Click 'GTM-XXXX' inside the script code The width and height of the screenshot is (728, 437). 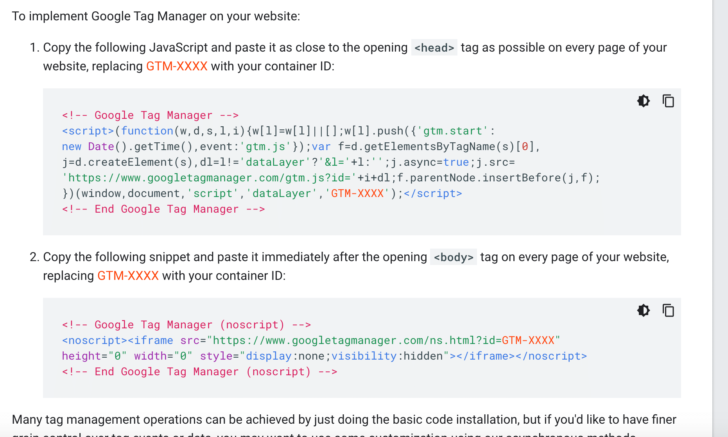(x=357, y=193)
